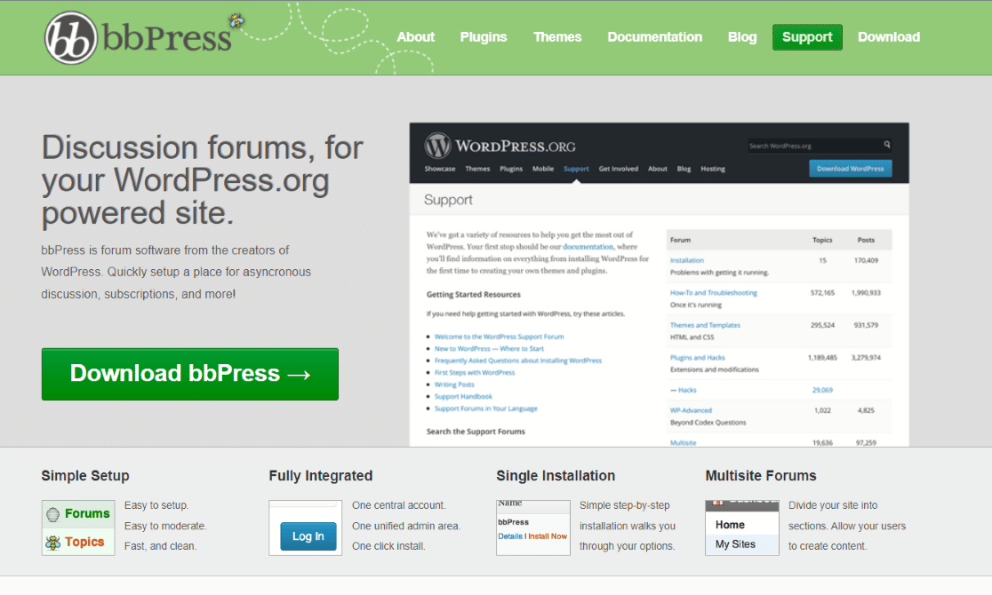Click Get Involved in the WordPress preview navbar
This screenshot has height=595, width=992.
tap(619, 168)
